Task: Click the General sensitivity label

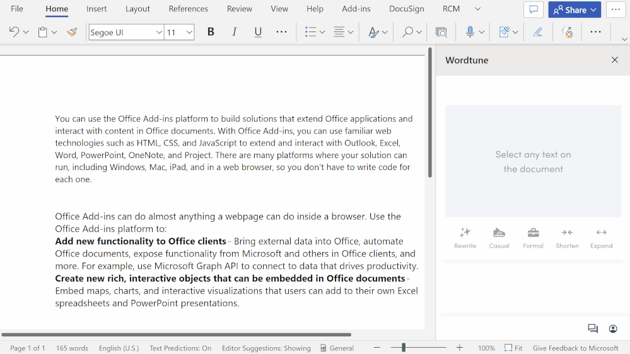Action: coord(337,348)
